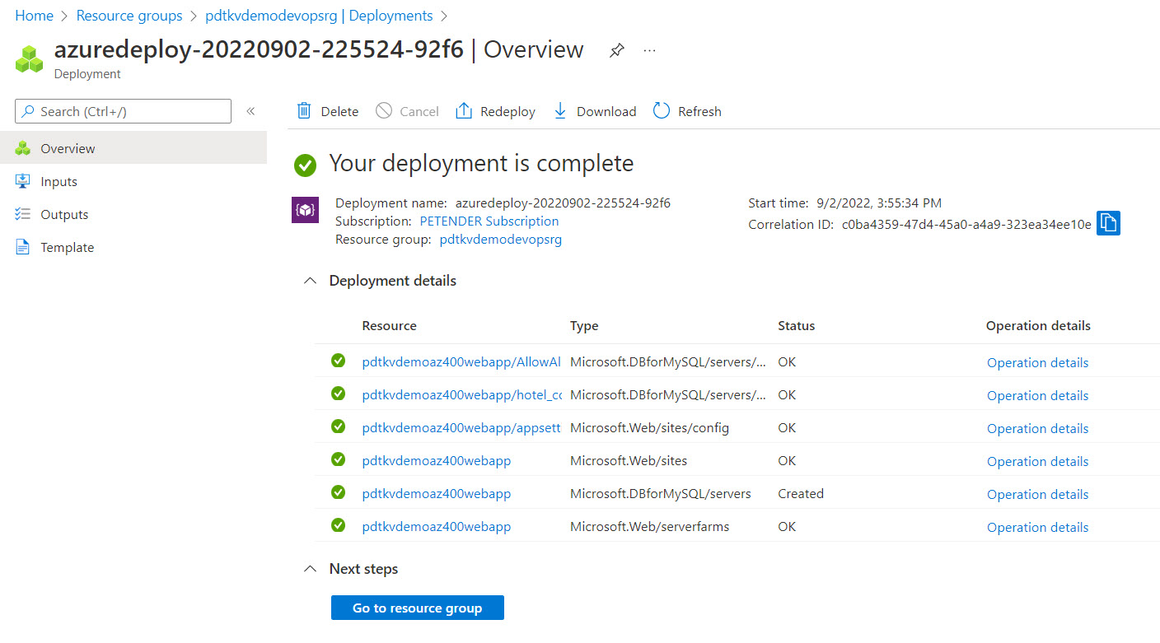Screen dimensions: 1160x643
Task: Copy the Correlation ID using the copy icon
Action: coord(1108,223)
